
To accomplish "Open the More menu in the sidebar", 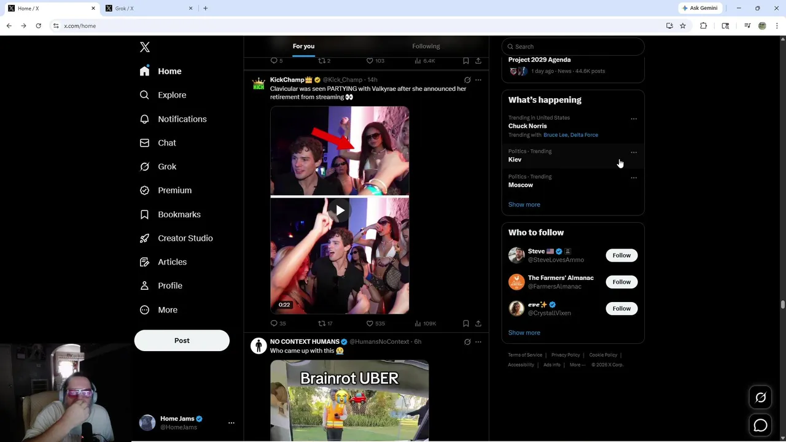I will [x=158, y=310].
